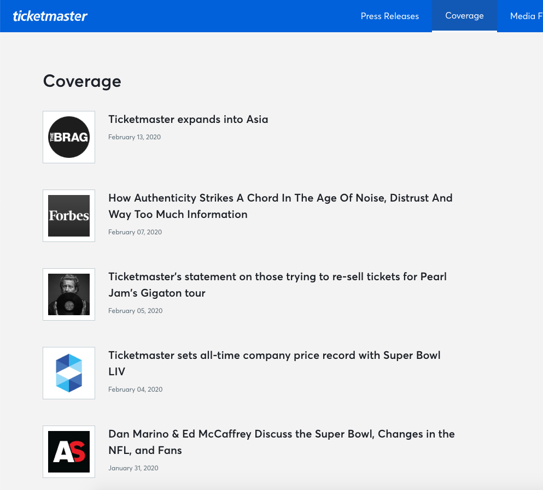Click the February 04, 2020 date
This screenshot has height=490, width=543.
(x=135, y=389)
